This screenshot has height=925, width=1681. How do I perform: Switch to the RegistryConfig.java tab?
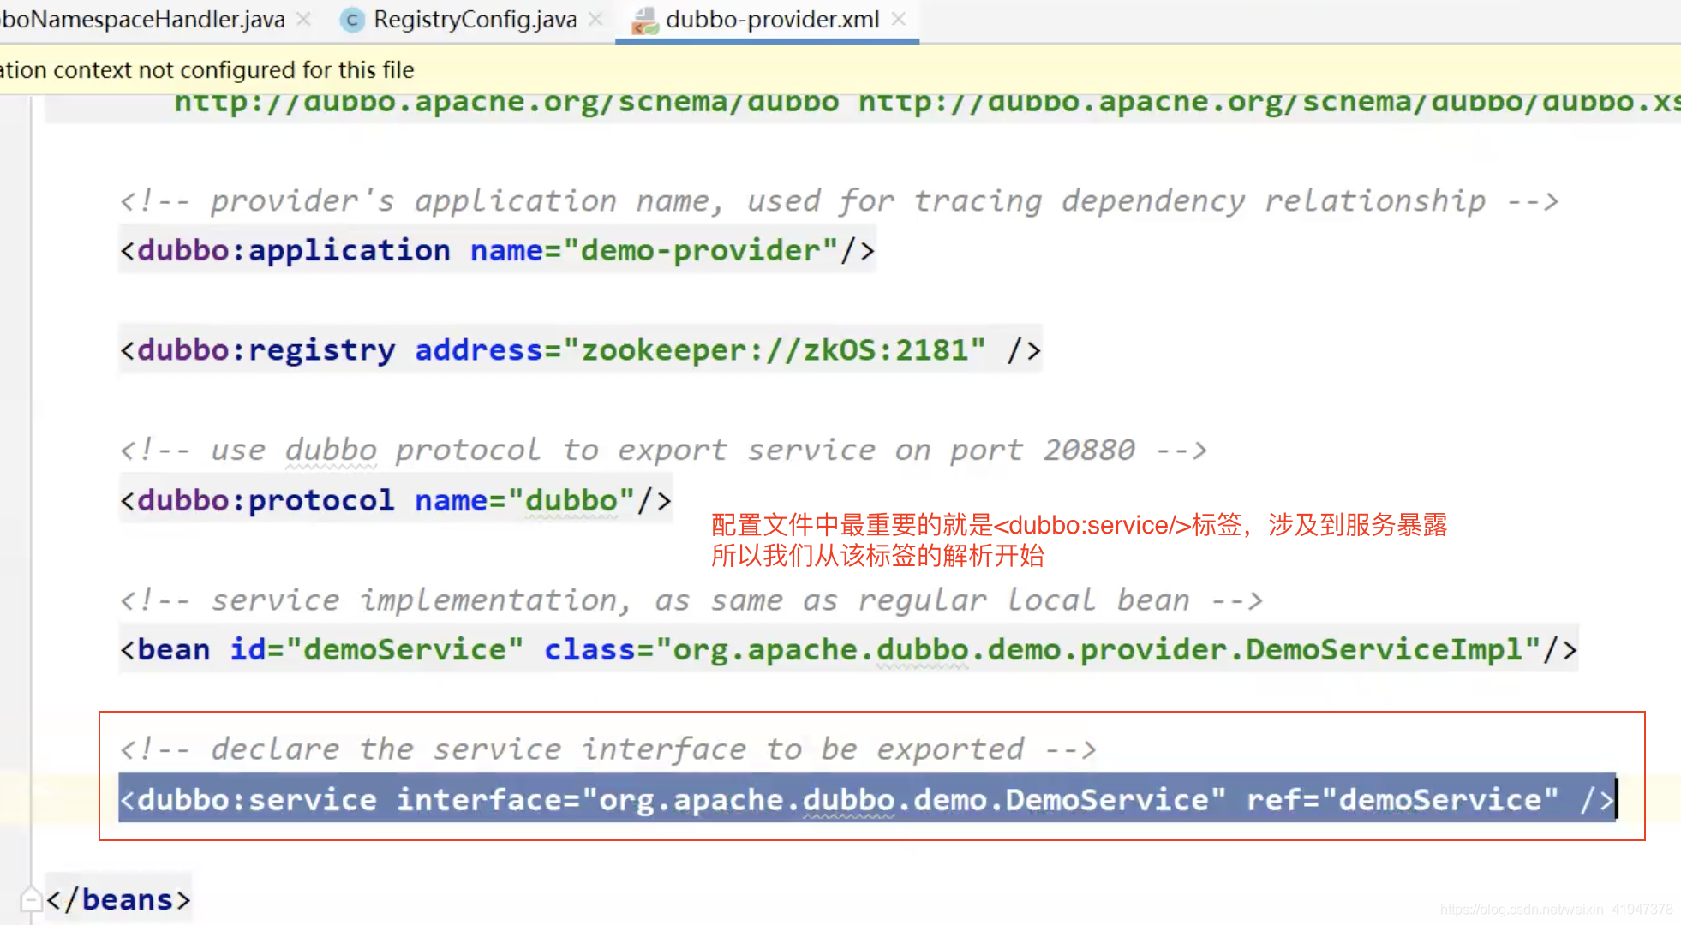pyautogui.click(x=475, y=19)
